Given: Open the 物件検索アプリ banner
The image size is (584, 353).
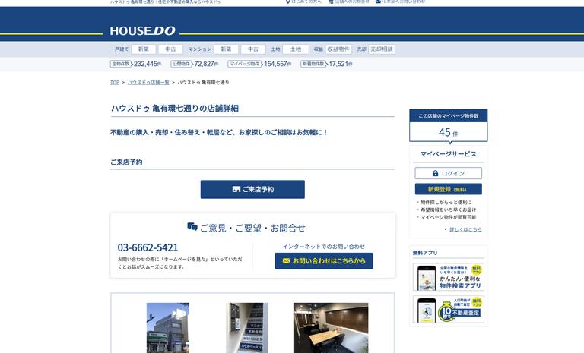Looking at the screenshot, I should pos(449,277).
